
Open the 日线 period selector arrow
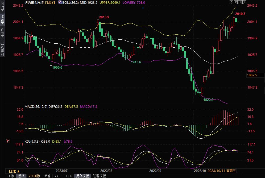pos(18,171)
